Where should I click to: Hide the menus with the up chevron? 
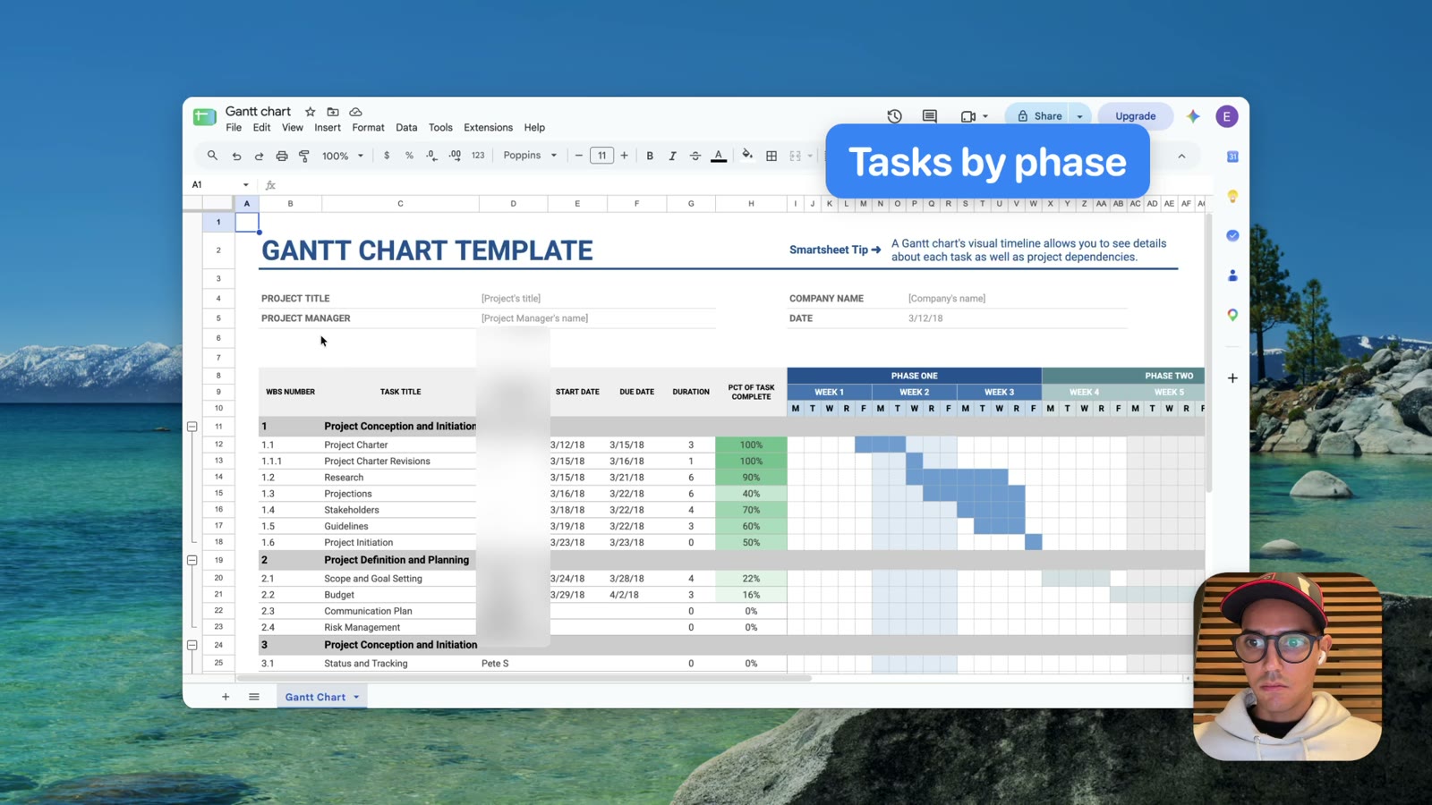[x=1181, y=157]
